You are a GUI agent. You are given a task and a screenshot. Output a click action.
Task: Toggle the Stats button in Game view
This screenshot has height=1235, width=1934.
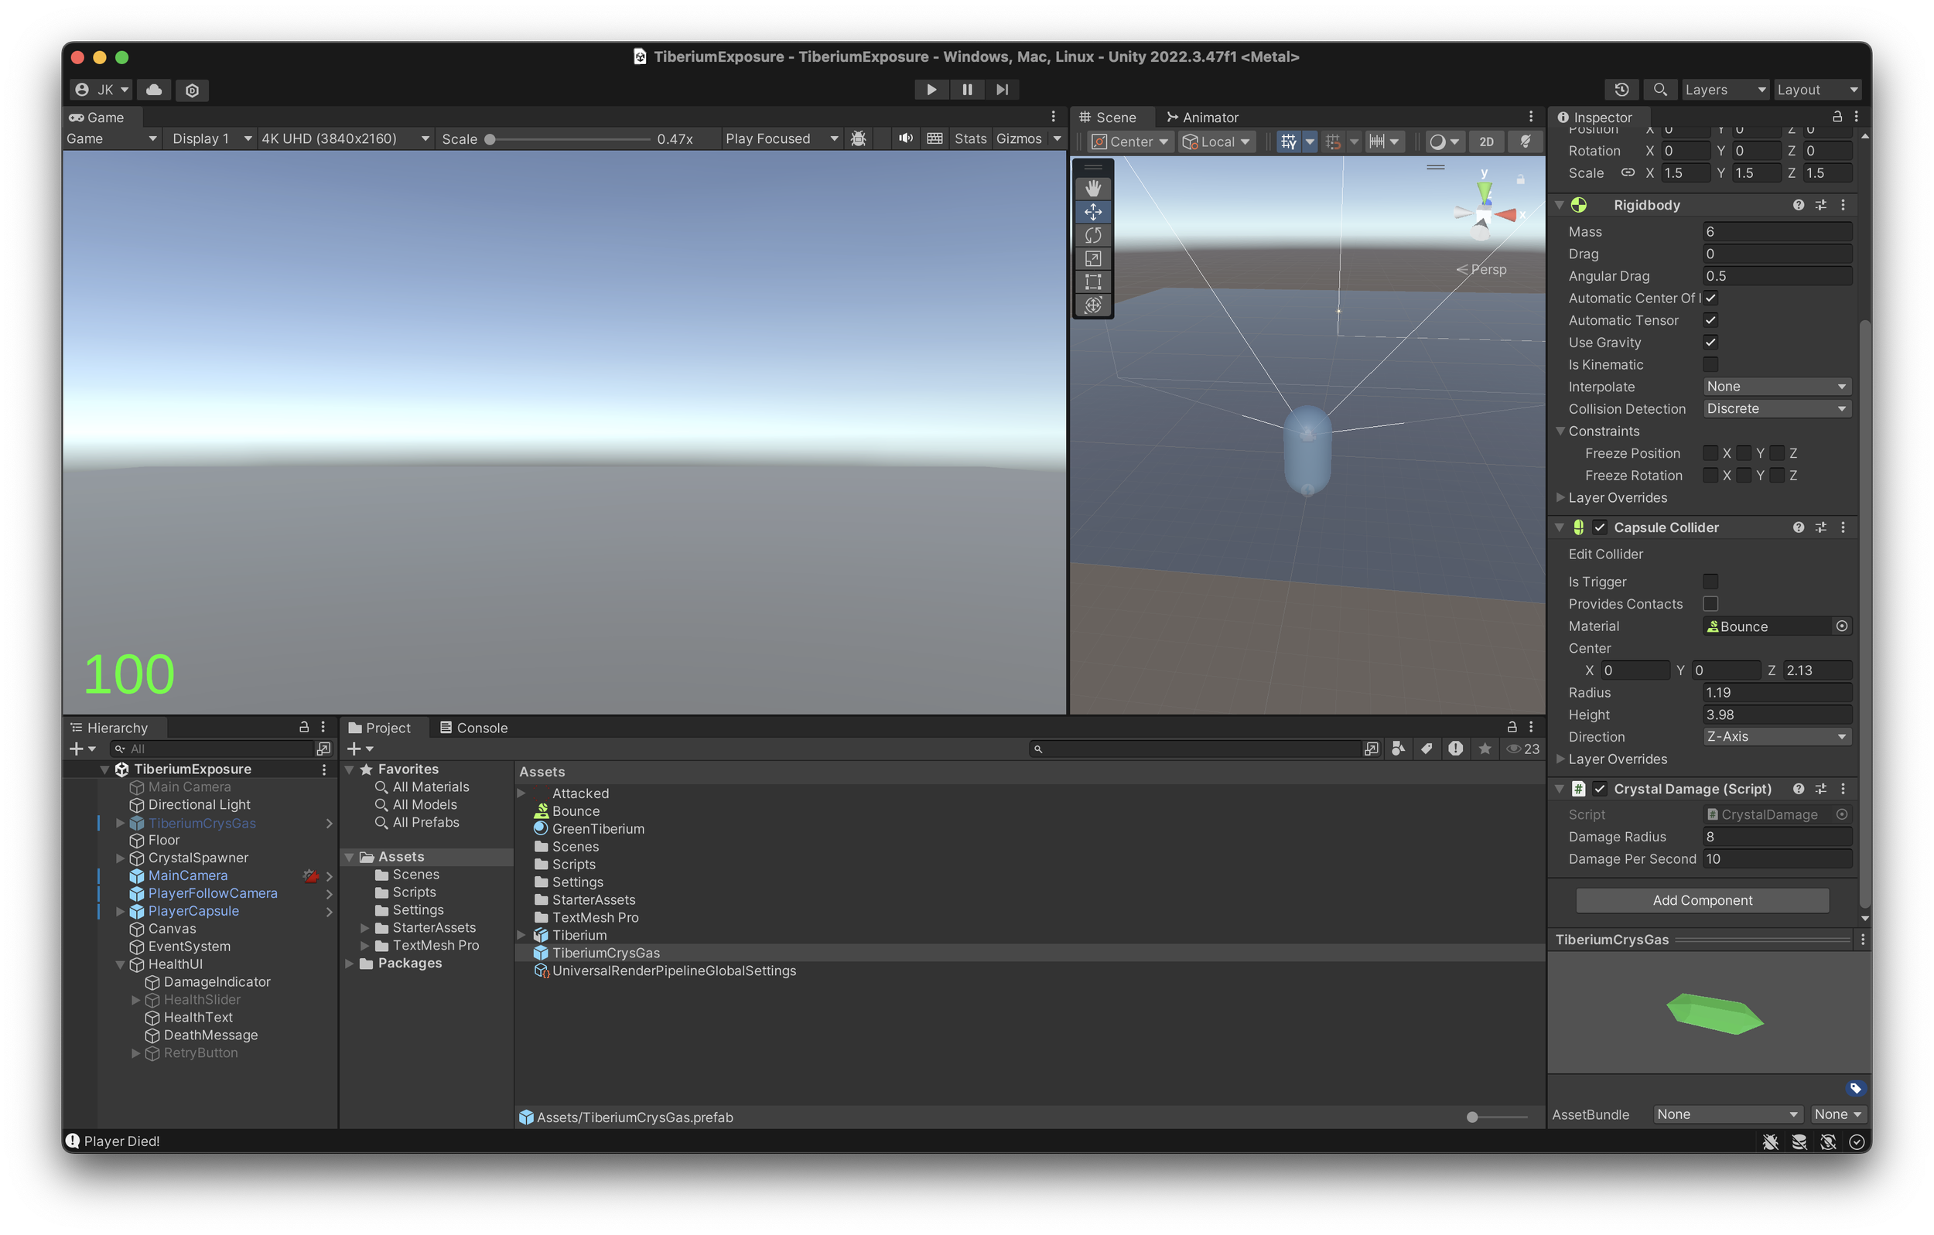969,138
